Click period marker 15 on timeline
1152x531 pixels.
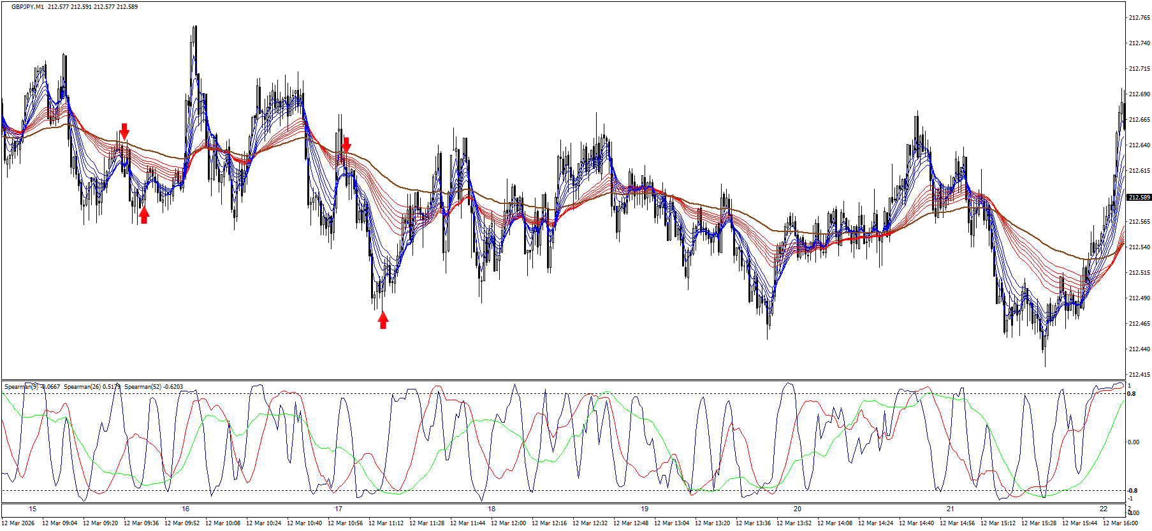point(33,509)
